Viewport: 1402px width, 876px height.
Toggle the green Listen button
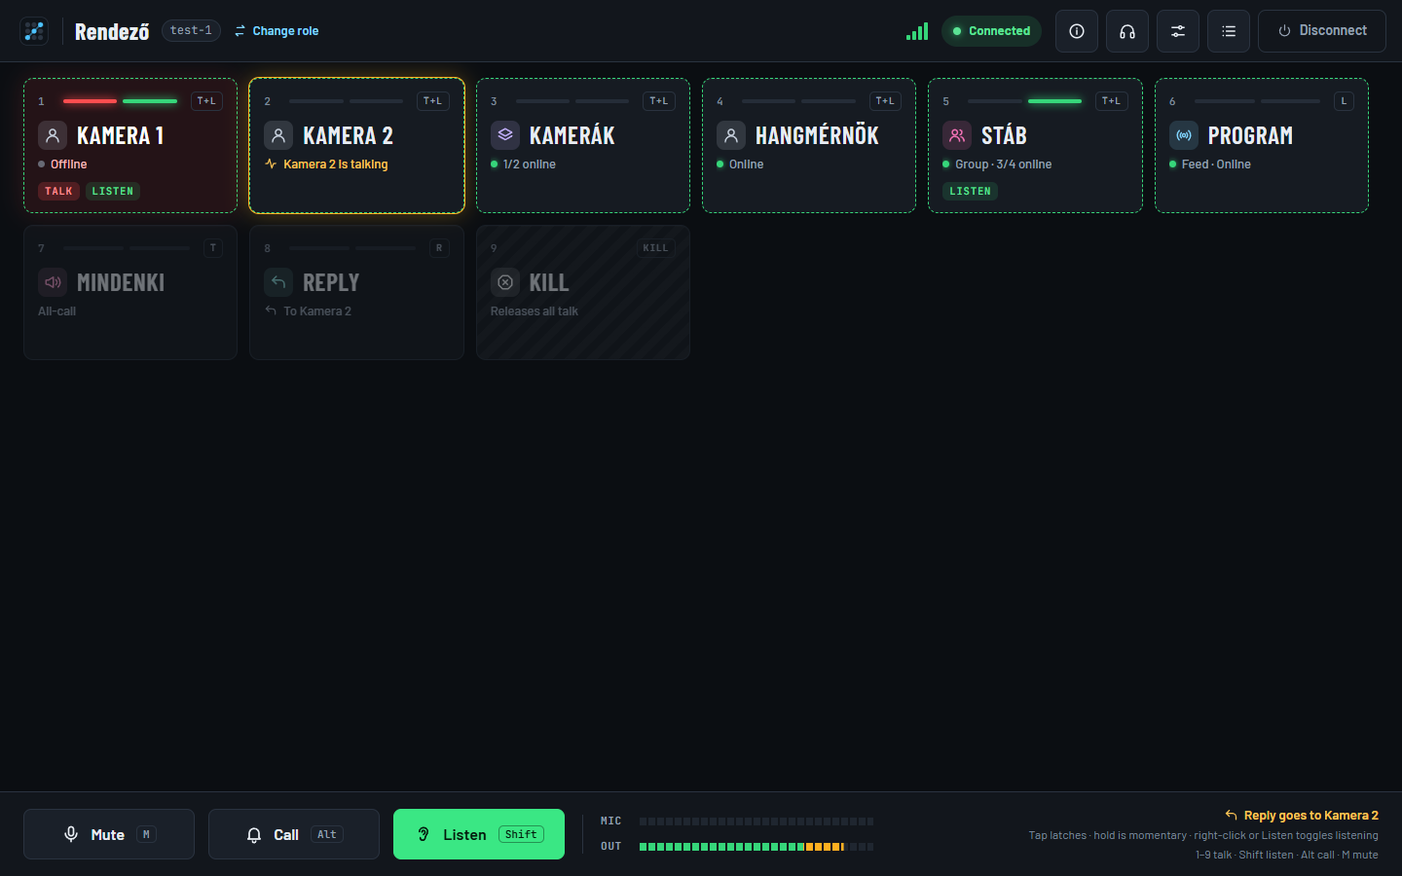479,834
